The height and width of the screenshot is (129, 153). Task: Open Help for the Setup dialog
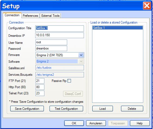140,123
